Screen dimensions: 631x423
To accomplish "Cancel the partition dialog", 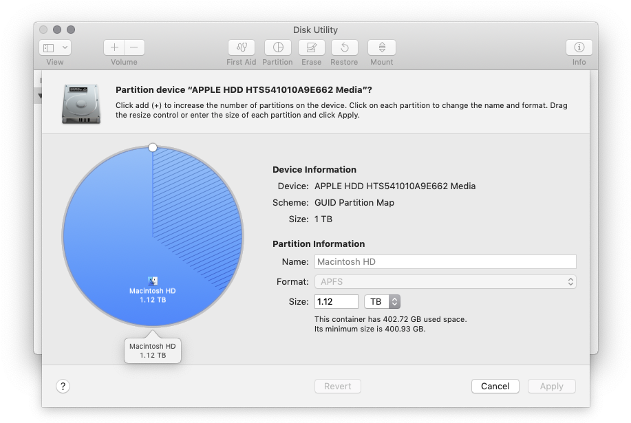I will tap(495, 387).
